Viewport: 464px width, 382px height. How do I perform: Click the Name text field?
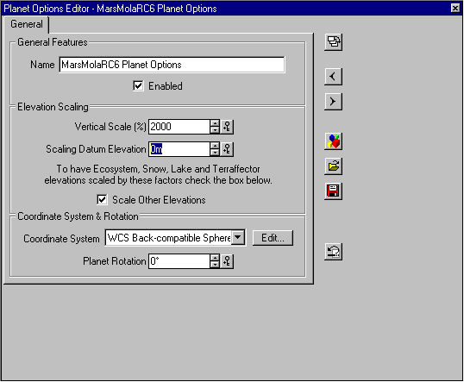(172, 65)
